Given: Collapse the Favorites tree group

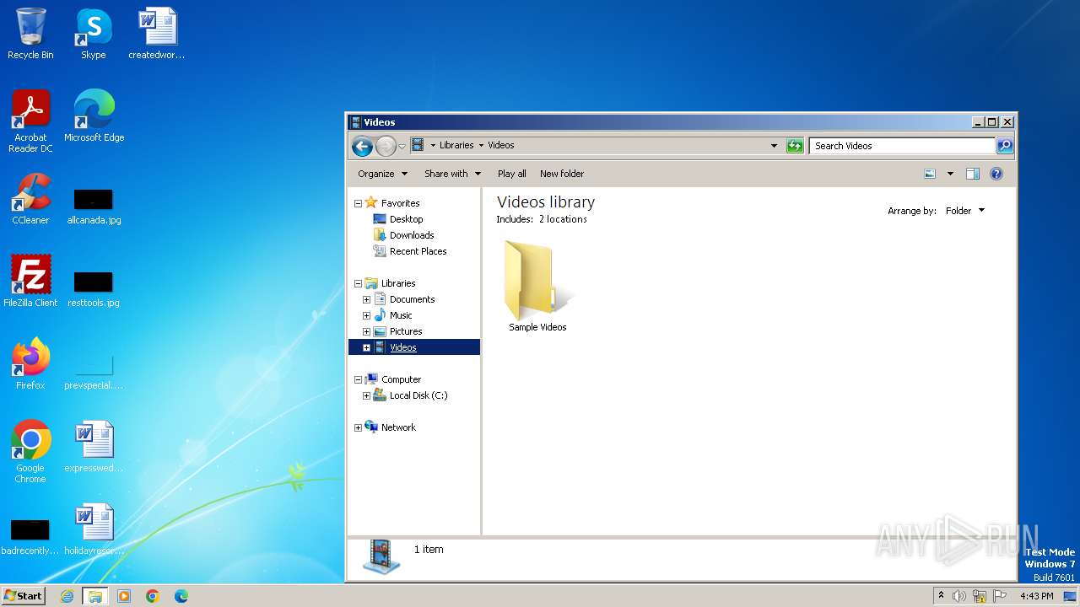Looking at the screenshot, I should click(358, 203).
